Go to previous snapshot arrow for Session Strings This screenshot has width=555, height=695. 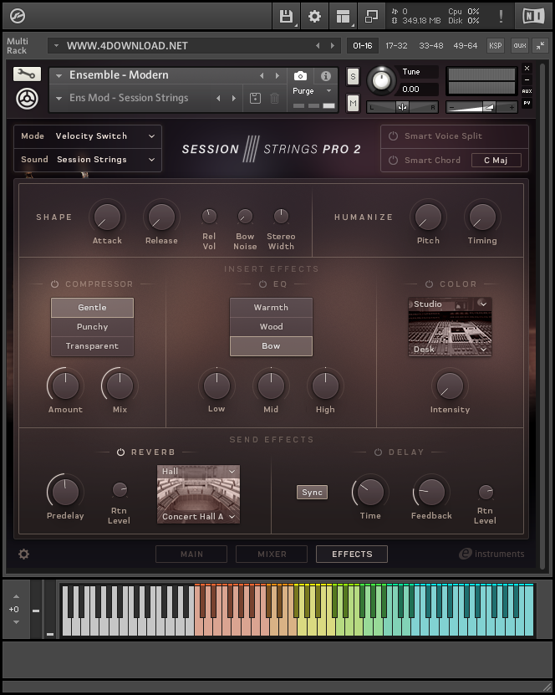click(218, 98)
